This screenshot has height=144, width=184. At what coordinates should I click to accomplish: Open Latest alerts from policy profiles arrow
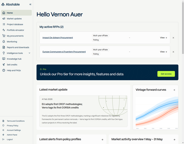click(x=102, y=140)
